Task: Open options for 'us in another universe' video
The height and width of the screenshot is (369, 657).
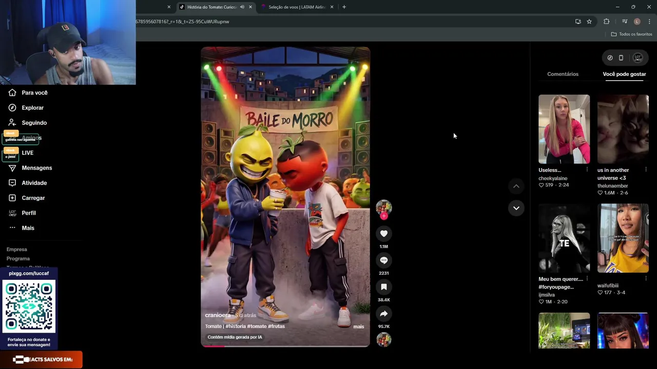Action: (x=646, y=170)
